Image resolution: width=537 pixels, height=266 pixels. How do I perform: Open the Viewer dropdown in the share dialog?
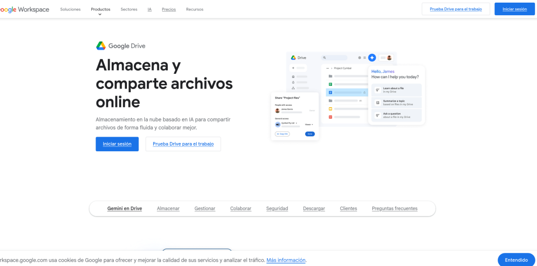pyautogui.click(x=309, y=125)
